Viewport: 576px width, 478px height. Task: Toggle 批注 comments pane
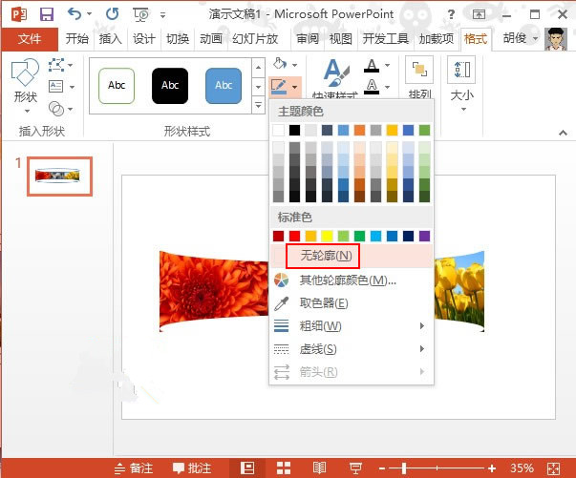pos(191,468)
